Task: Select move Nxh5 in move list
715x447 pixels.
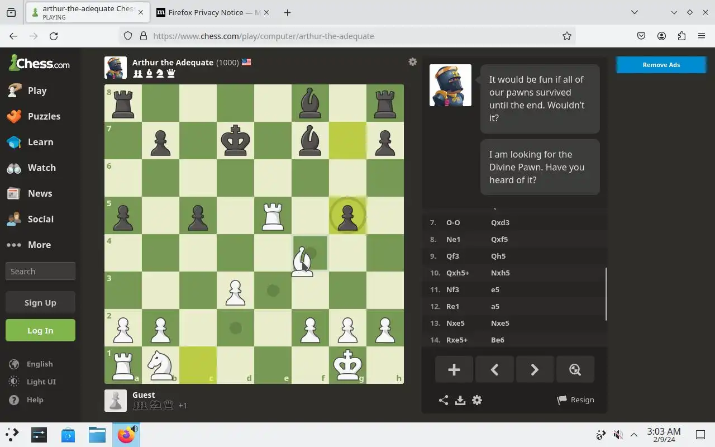Action: (x=500, y=273)
